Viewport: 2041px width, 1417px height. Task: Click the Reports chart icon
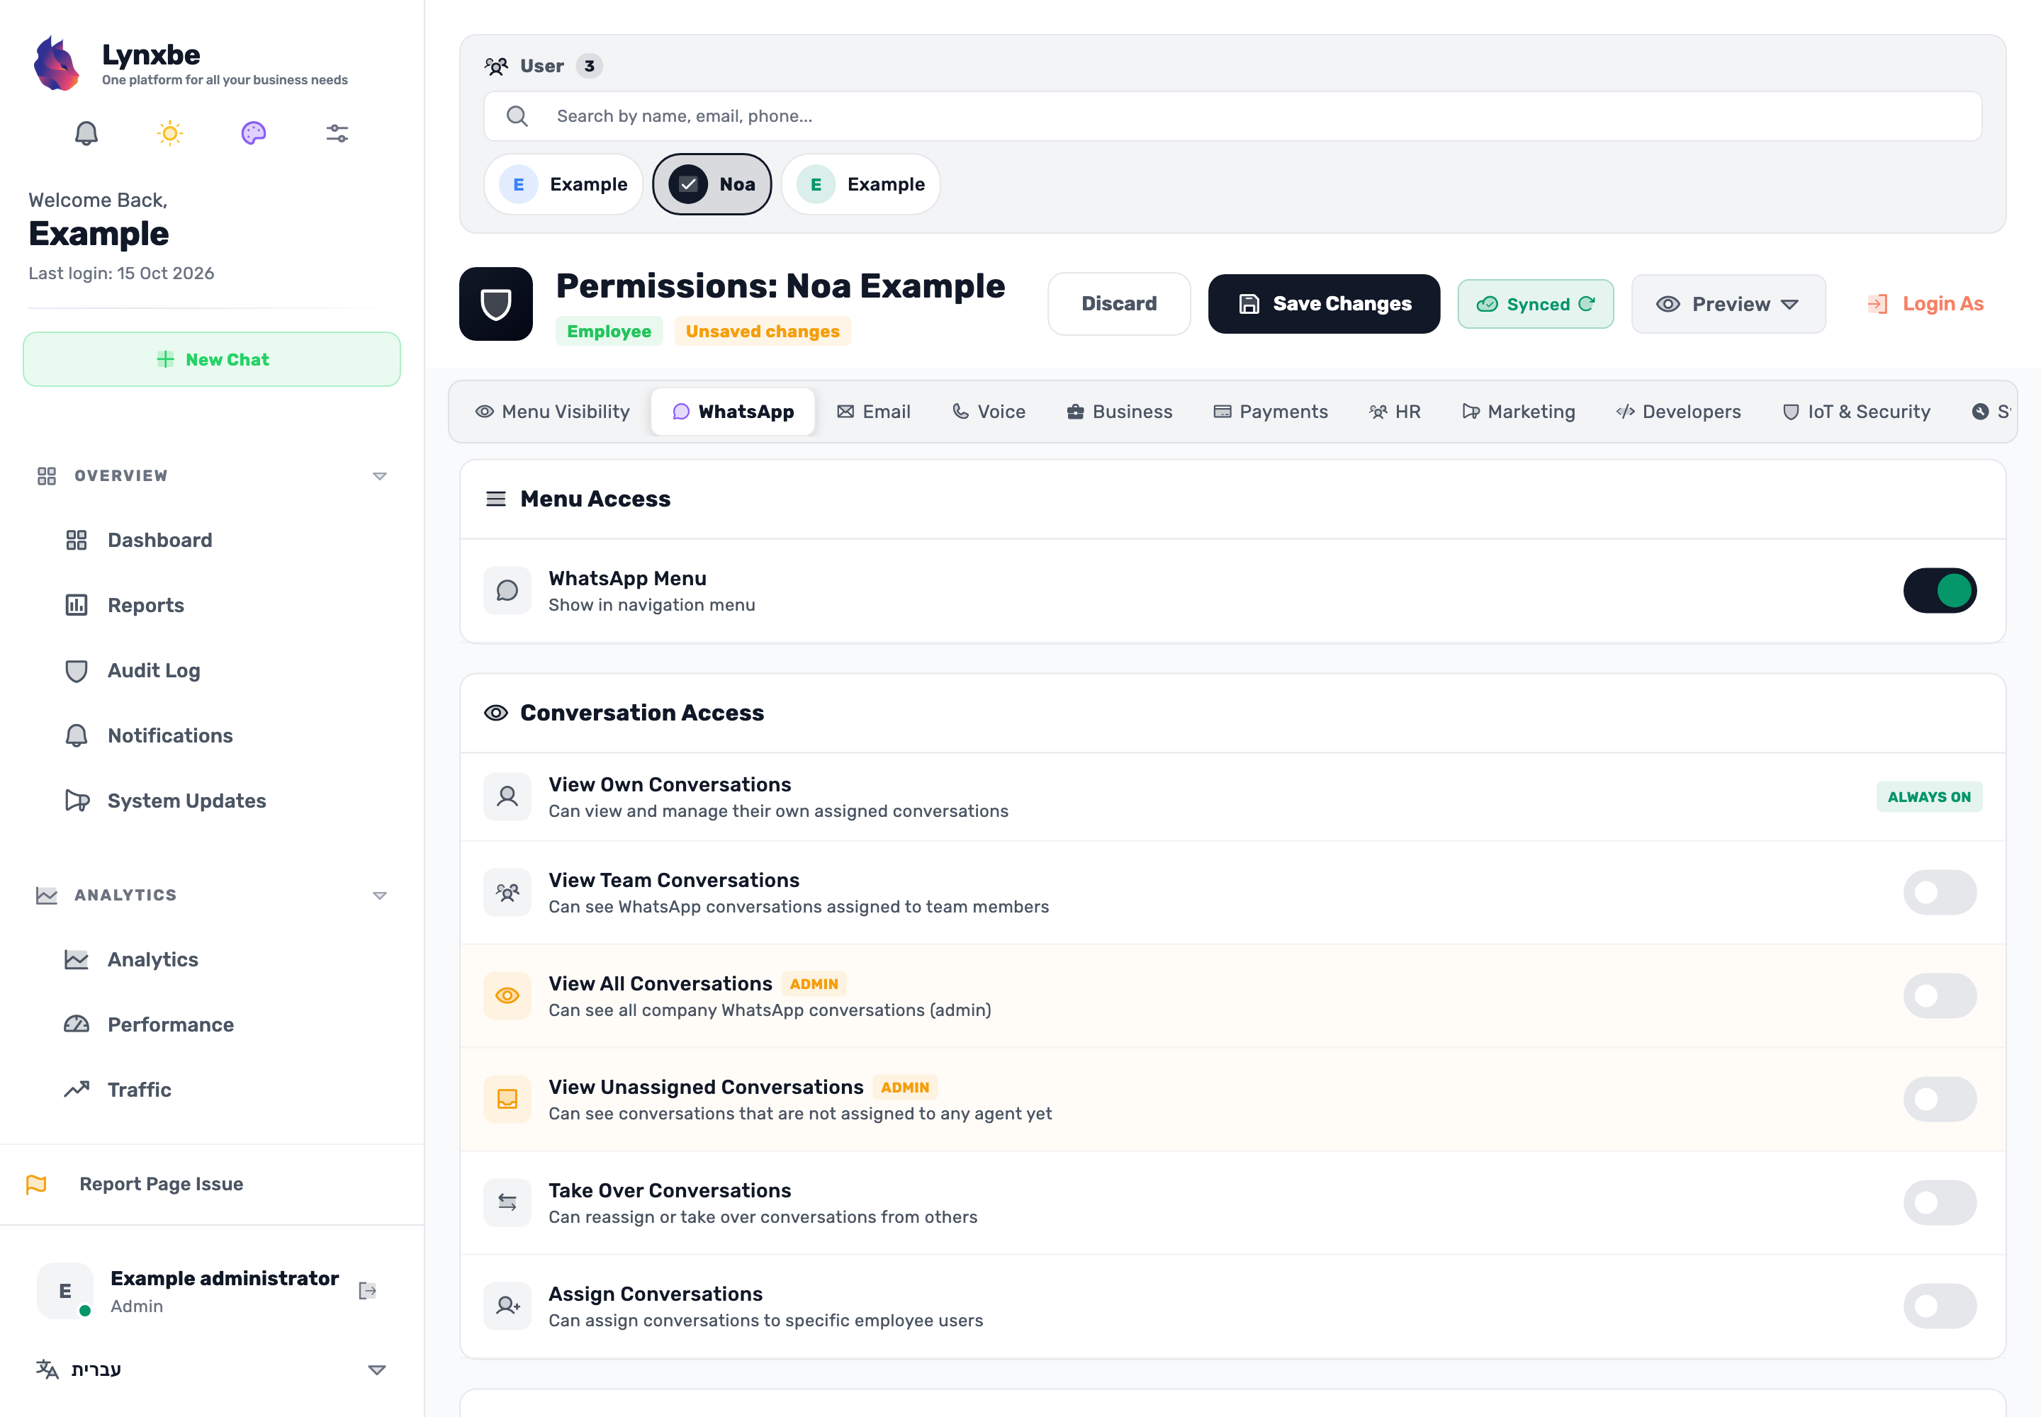coord(77,604)
